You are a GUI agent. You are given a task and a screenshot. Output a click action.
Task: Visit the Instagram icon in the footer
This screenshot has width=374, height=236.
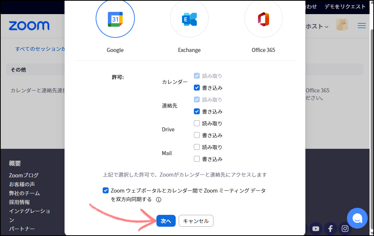tap(345, 229)
